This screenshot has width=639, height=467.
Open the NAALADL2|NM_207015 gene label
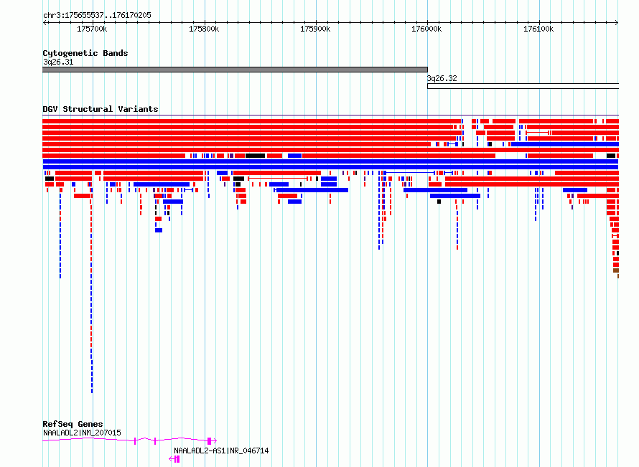point(82,433)
